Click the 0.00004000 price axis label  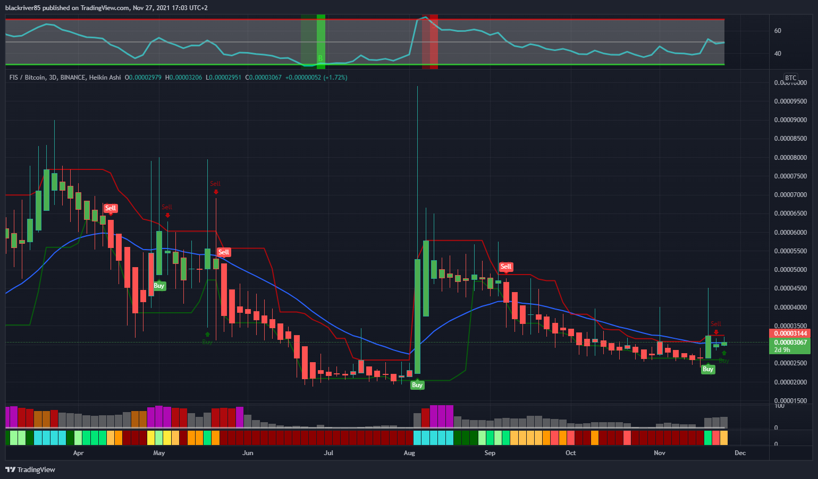click(790, 307)
